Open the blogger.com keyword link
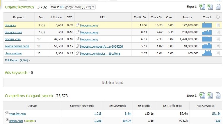This screenshot has width=223, height=124. point(12,39)
